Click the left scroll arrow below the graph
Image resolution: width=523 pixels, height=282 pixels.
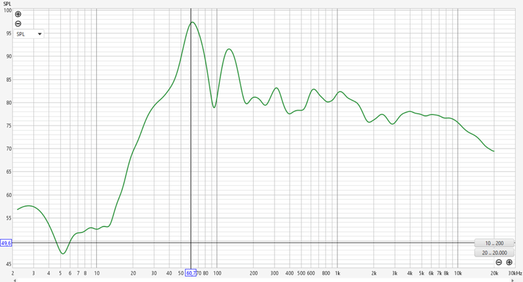(x=14, y=280)
